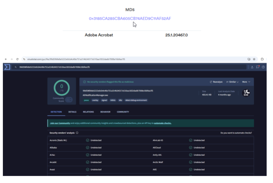Select the file hash text in summary card
This screenshot has width=273, height=183.
[x=118, y=91]
